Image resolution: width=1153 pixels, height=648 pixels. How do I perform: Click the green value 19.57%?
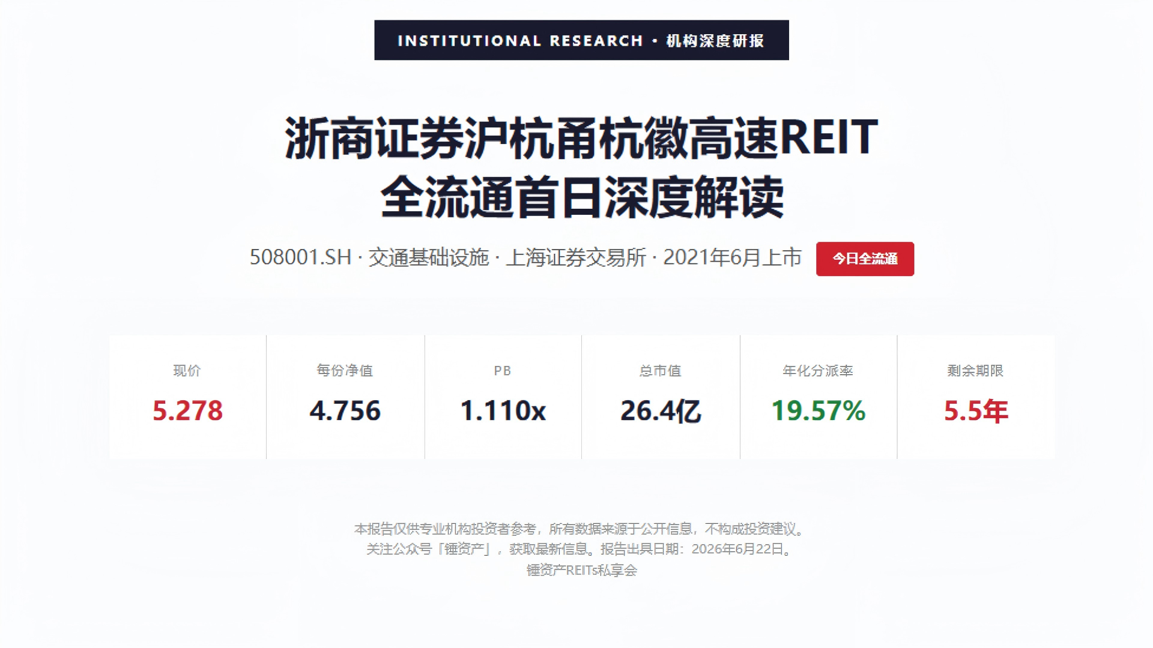[818, 411]
